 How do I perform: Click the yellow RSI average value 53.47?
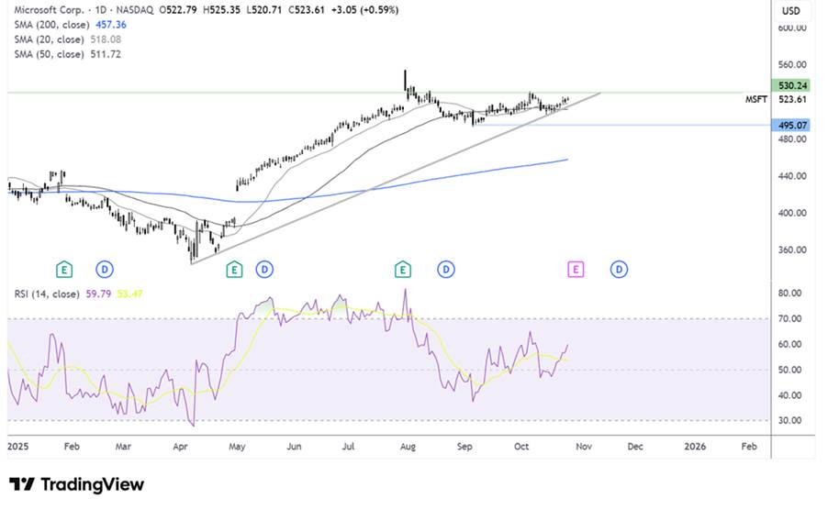[x=130, y=294]
